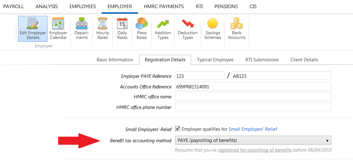The width and height of the screenshot is (353, 160).
Task: Open registered for payrolling of benefits link
Action: tap(255, 150)
